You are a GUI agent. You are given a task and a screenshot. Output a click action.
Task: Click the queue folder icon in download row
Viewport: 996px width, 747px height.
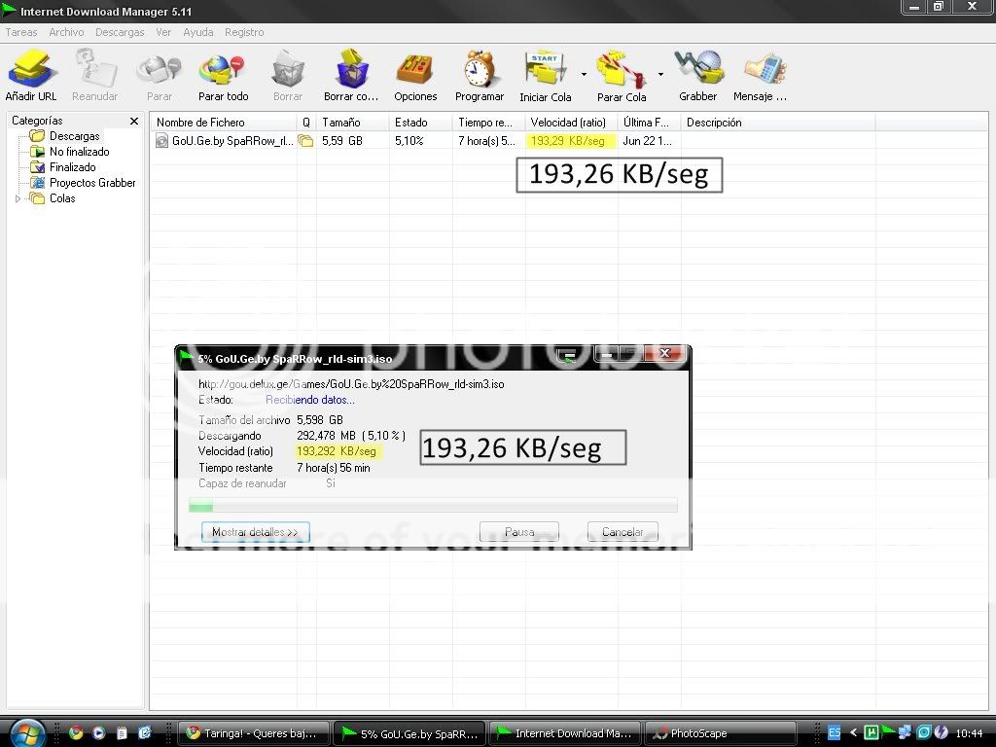click(x=306, y=141)
